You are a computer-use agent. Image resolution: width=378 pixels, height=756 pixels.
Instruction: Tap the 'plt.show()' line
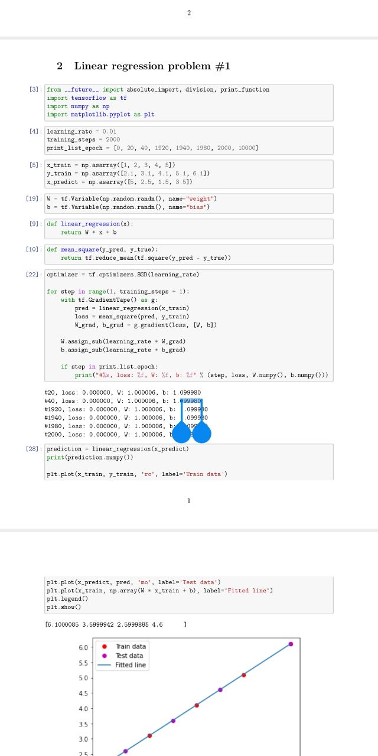(64, 607)
